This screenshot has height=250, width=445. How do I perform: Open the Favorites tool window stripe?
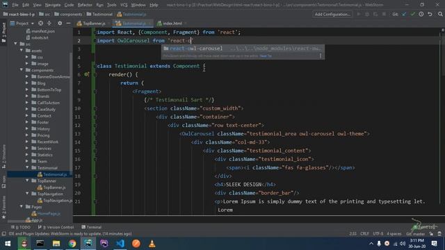coord(3,207)
